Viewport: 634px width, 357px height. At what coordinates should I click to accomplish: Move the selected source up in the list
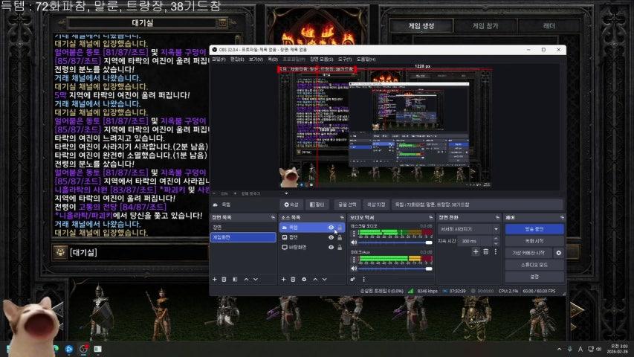click(315, 280)
